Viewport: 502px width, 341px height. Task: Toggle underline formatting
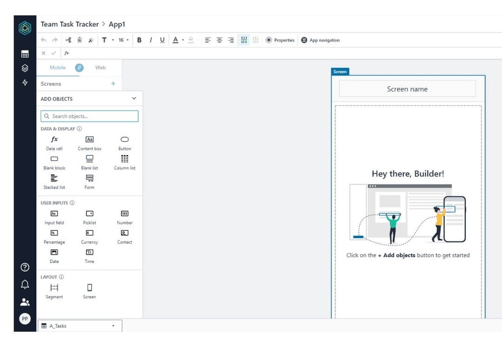(x=162, y=40)
